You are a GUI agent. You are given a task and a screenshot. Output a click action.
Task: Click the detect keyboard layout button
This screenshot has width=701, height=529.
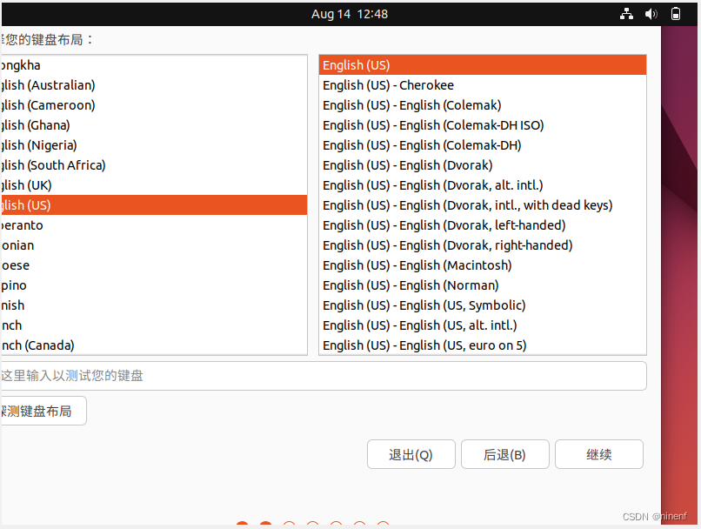[43, 411]
